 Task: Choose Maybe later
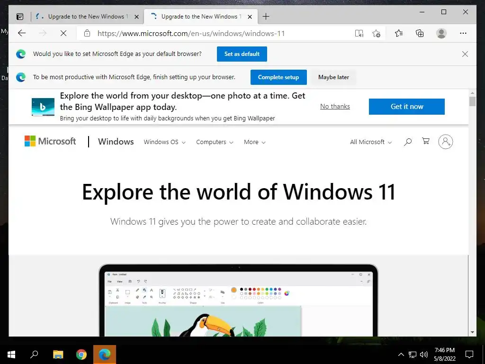coord(333,77)
